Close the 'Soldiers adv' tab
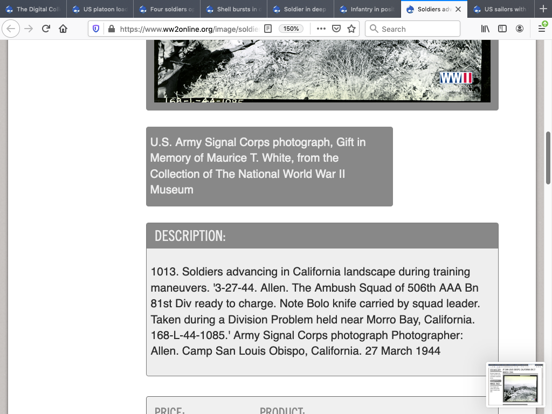 (x=458, y=9)
